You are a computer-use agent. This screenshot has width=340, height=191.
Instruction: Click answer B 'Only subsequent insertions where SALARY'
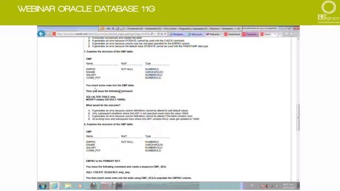pyautogui.click(x=138, y=114)
